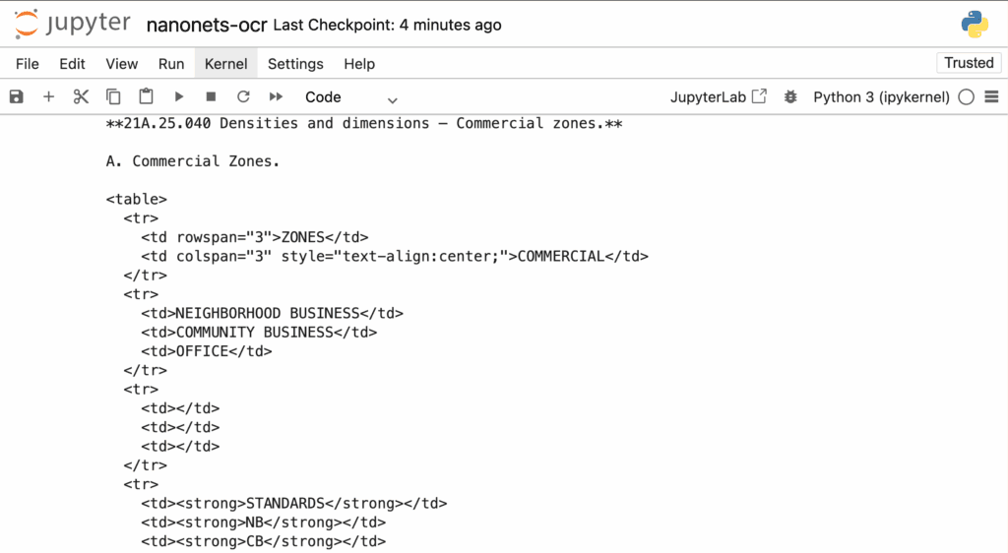The width and height of the screenshot is (1008, 553).
Task: Paste cell from clipboard icon
Action: pos(146,97)
